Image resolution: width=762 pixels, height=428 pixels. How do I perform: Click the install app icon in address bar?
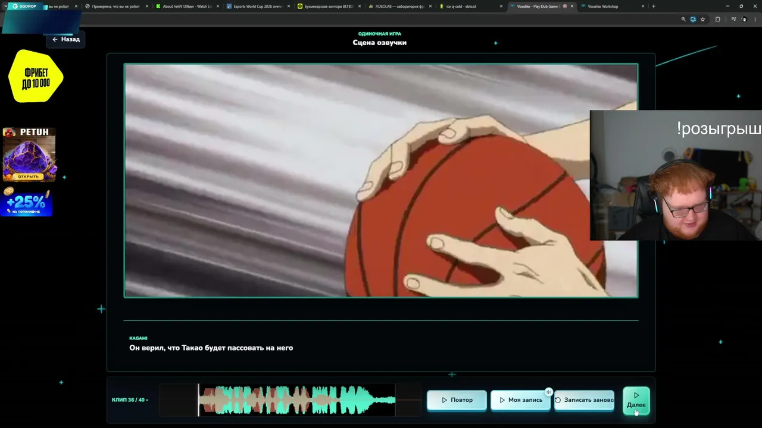pos(693,20)
